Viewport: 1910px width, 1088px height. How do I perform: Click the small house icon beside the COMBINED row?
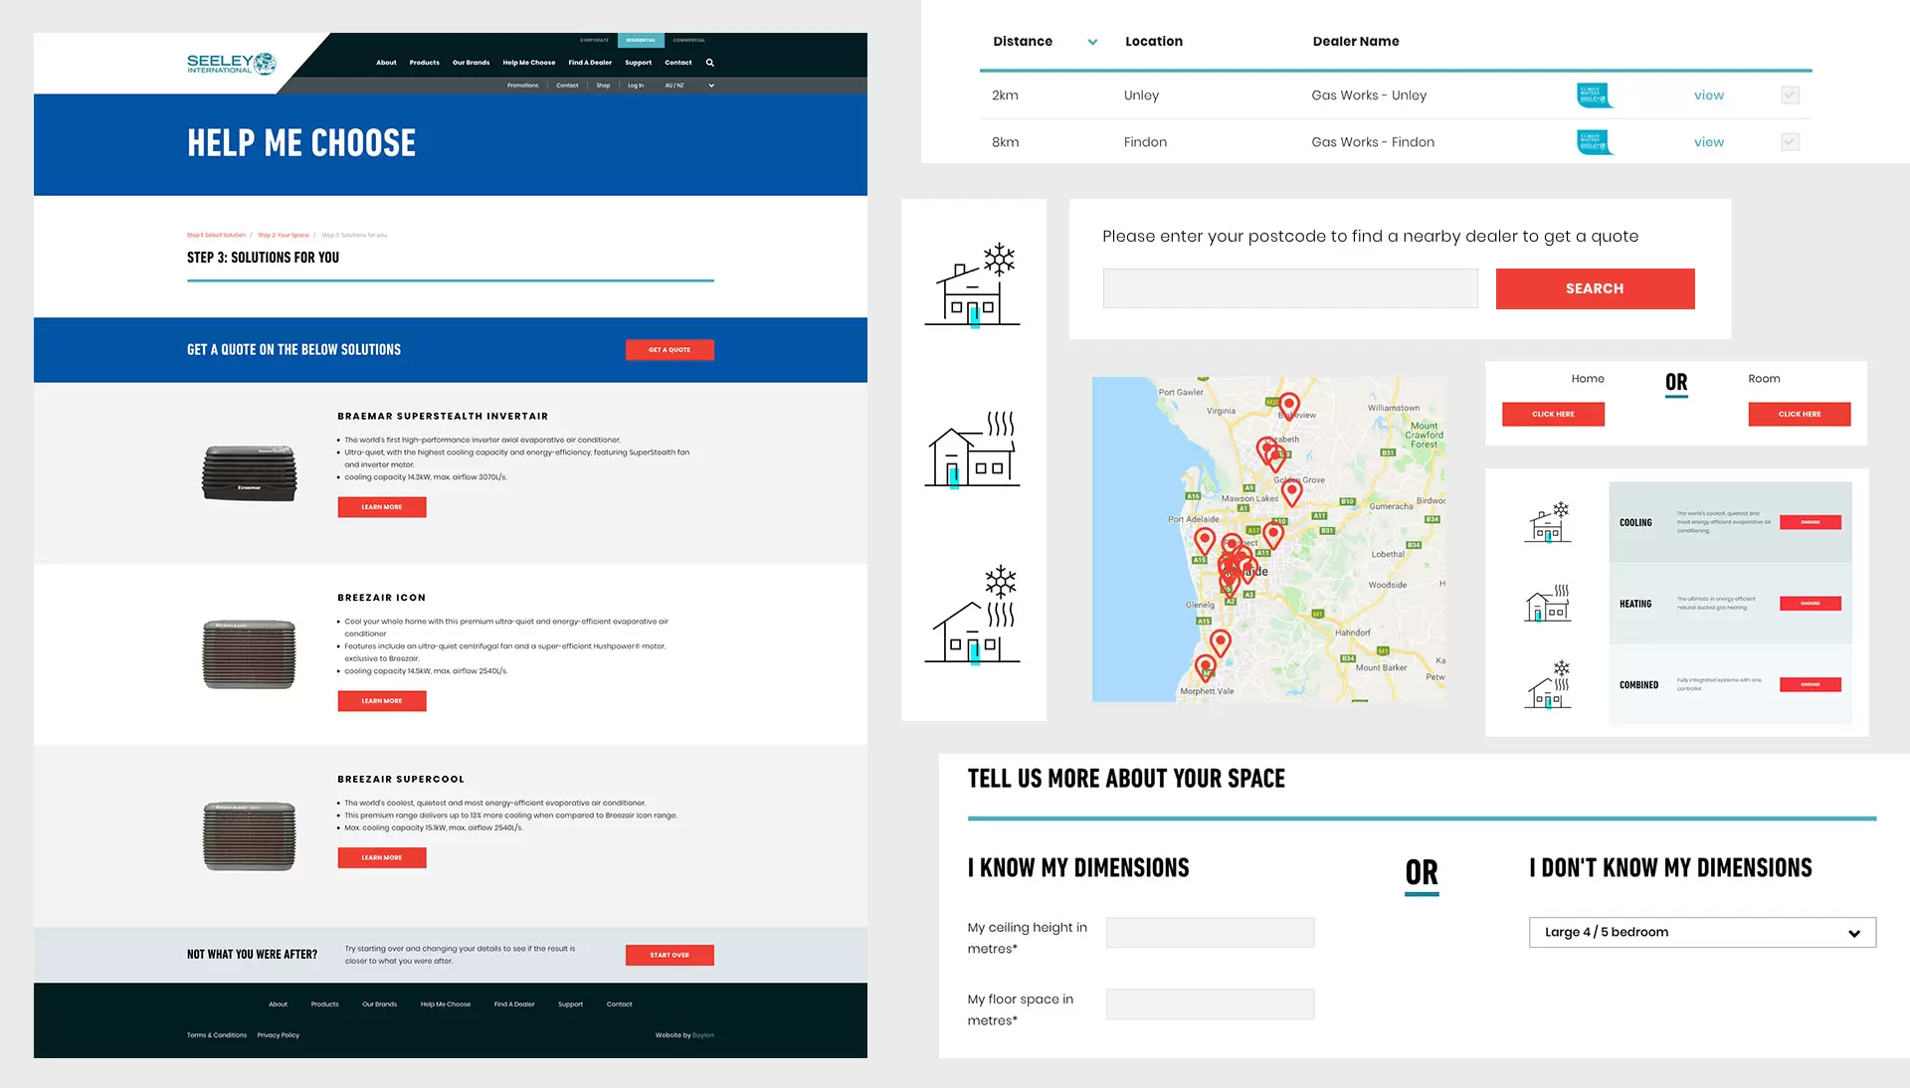[x=1548, y=684]
